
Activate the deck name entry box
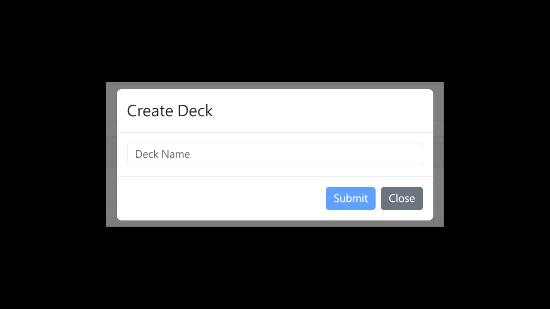coord(275,154)
